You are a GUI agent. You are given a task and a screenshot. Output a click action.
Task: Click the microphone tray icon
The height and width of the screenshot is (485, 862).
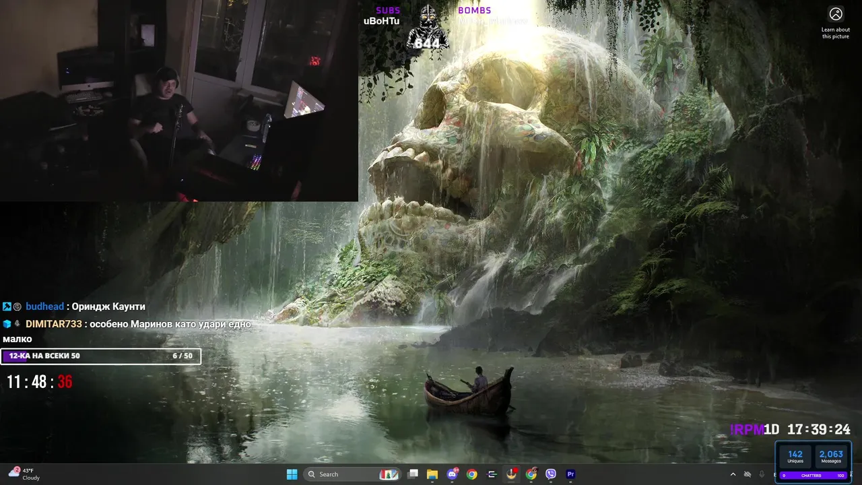[762, 474]
